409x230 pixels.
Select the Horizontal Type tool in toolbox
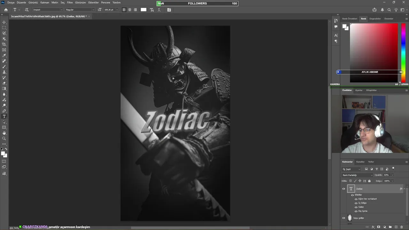pos(4,116)
